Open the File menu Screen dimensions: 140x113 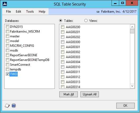click(x=8, y=12)
